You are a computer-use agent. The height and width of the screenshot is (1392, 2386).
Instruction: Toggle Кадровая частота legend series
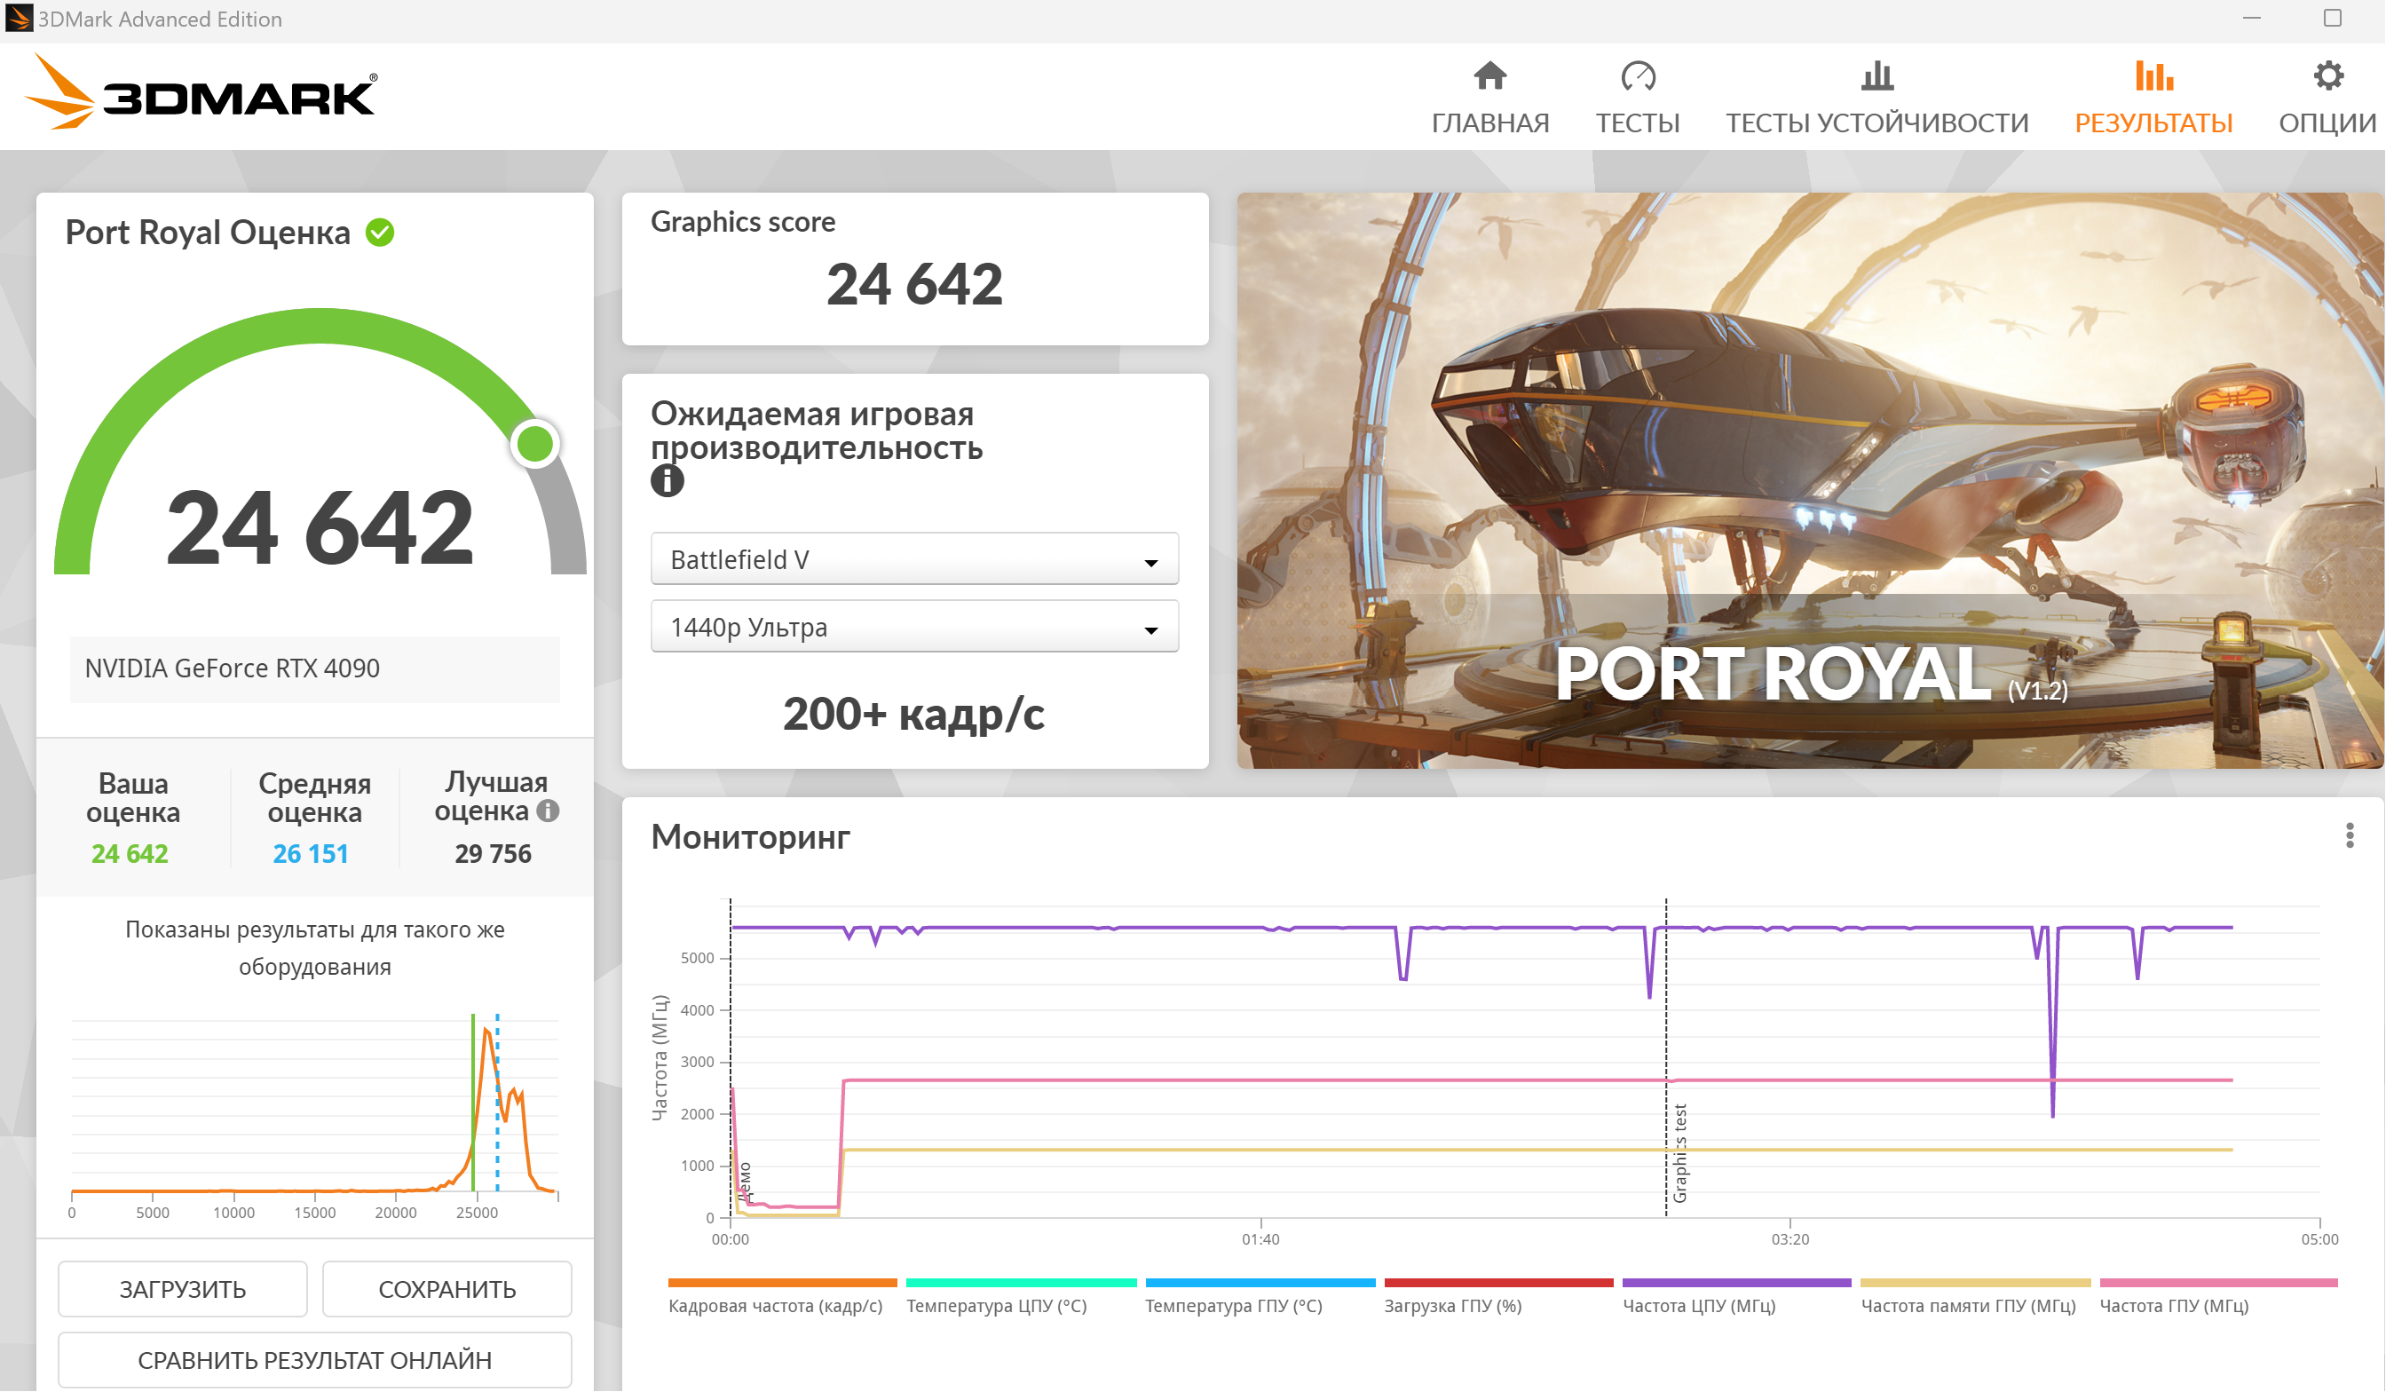(x=775, y=1305)
